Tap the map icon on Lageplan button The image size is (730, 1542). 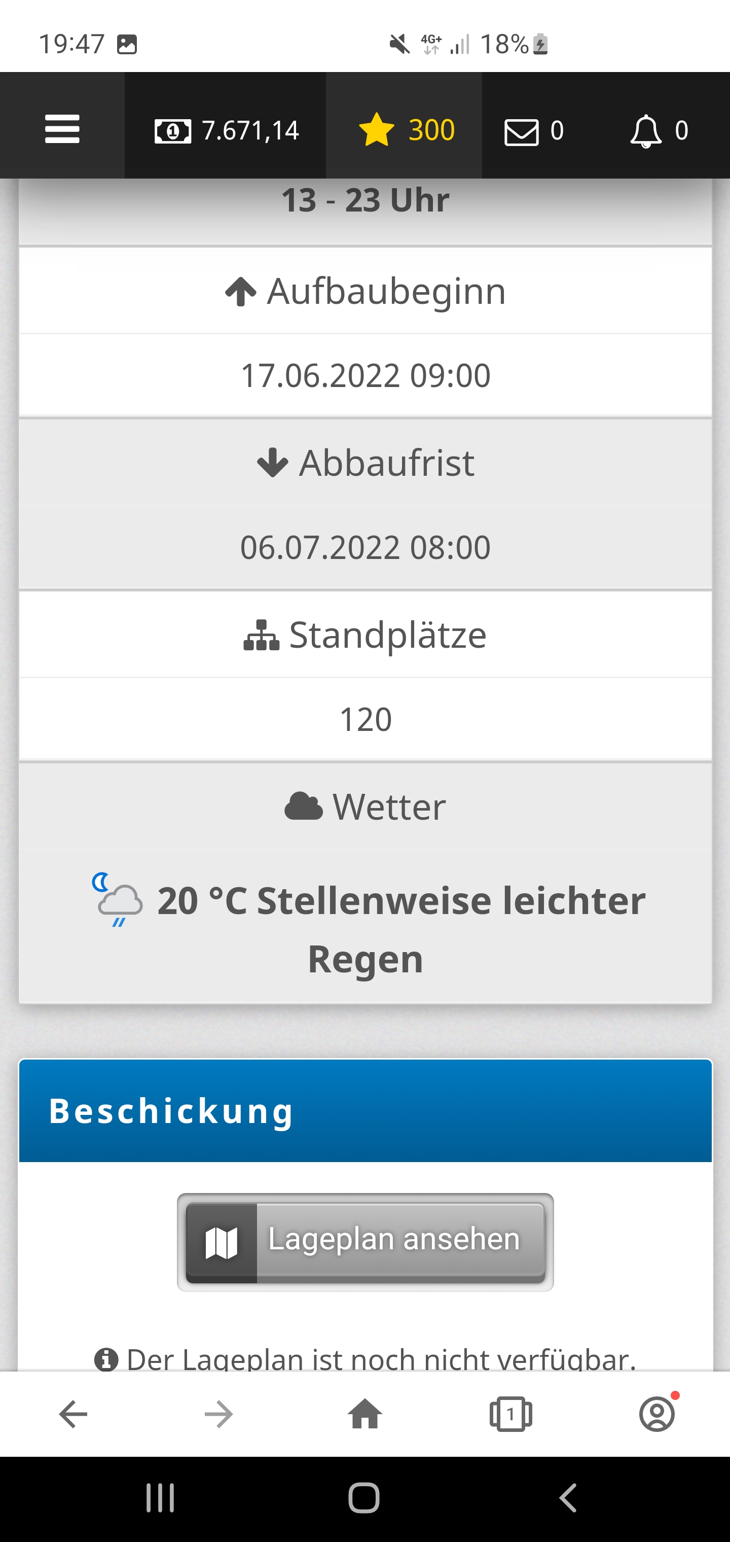tap(222, 1243)
